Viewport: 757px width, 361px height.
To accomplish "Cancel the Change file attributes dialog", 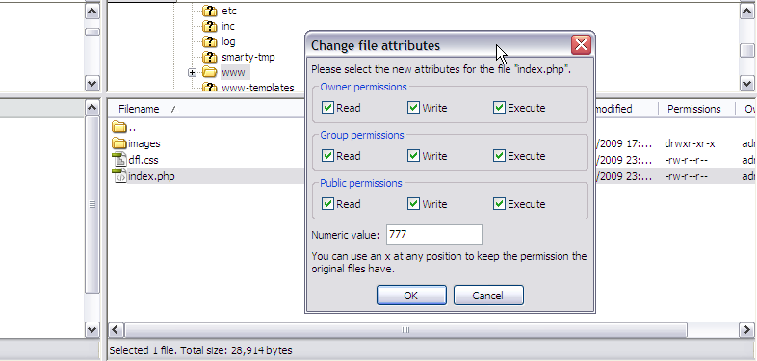I will (x=488, y=296).
